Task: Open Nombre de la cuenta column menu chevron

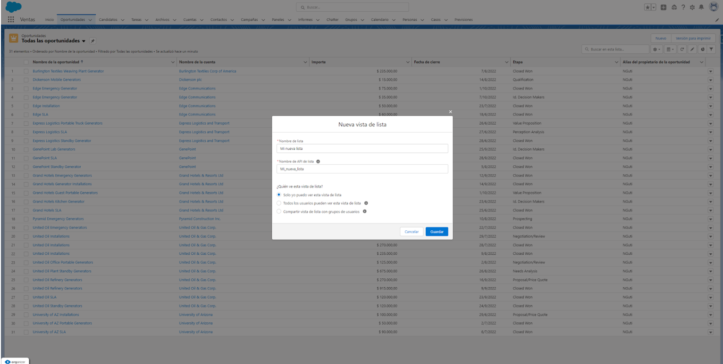Action: pos(305,62)
